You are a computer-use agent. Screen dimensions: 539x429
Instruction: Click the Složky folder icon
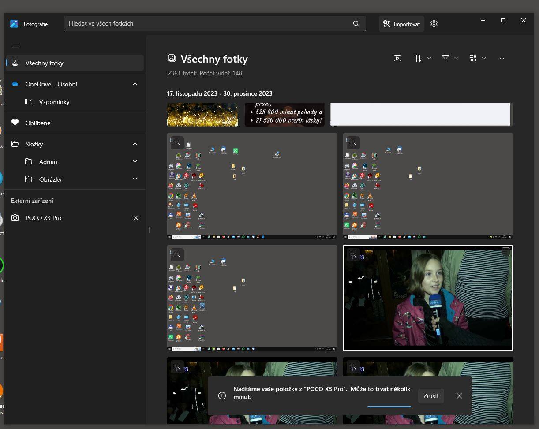pyautogui.click(x=15, y=144)
